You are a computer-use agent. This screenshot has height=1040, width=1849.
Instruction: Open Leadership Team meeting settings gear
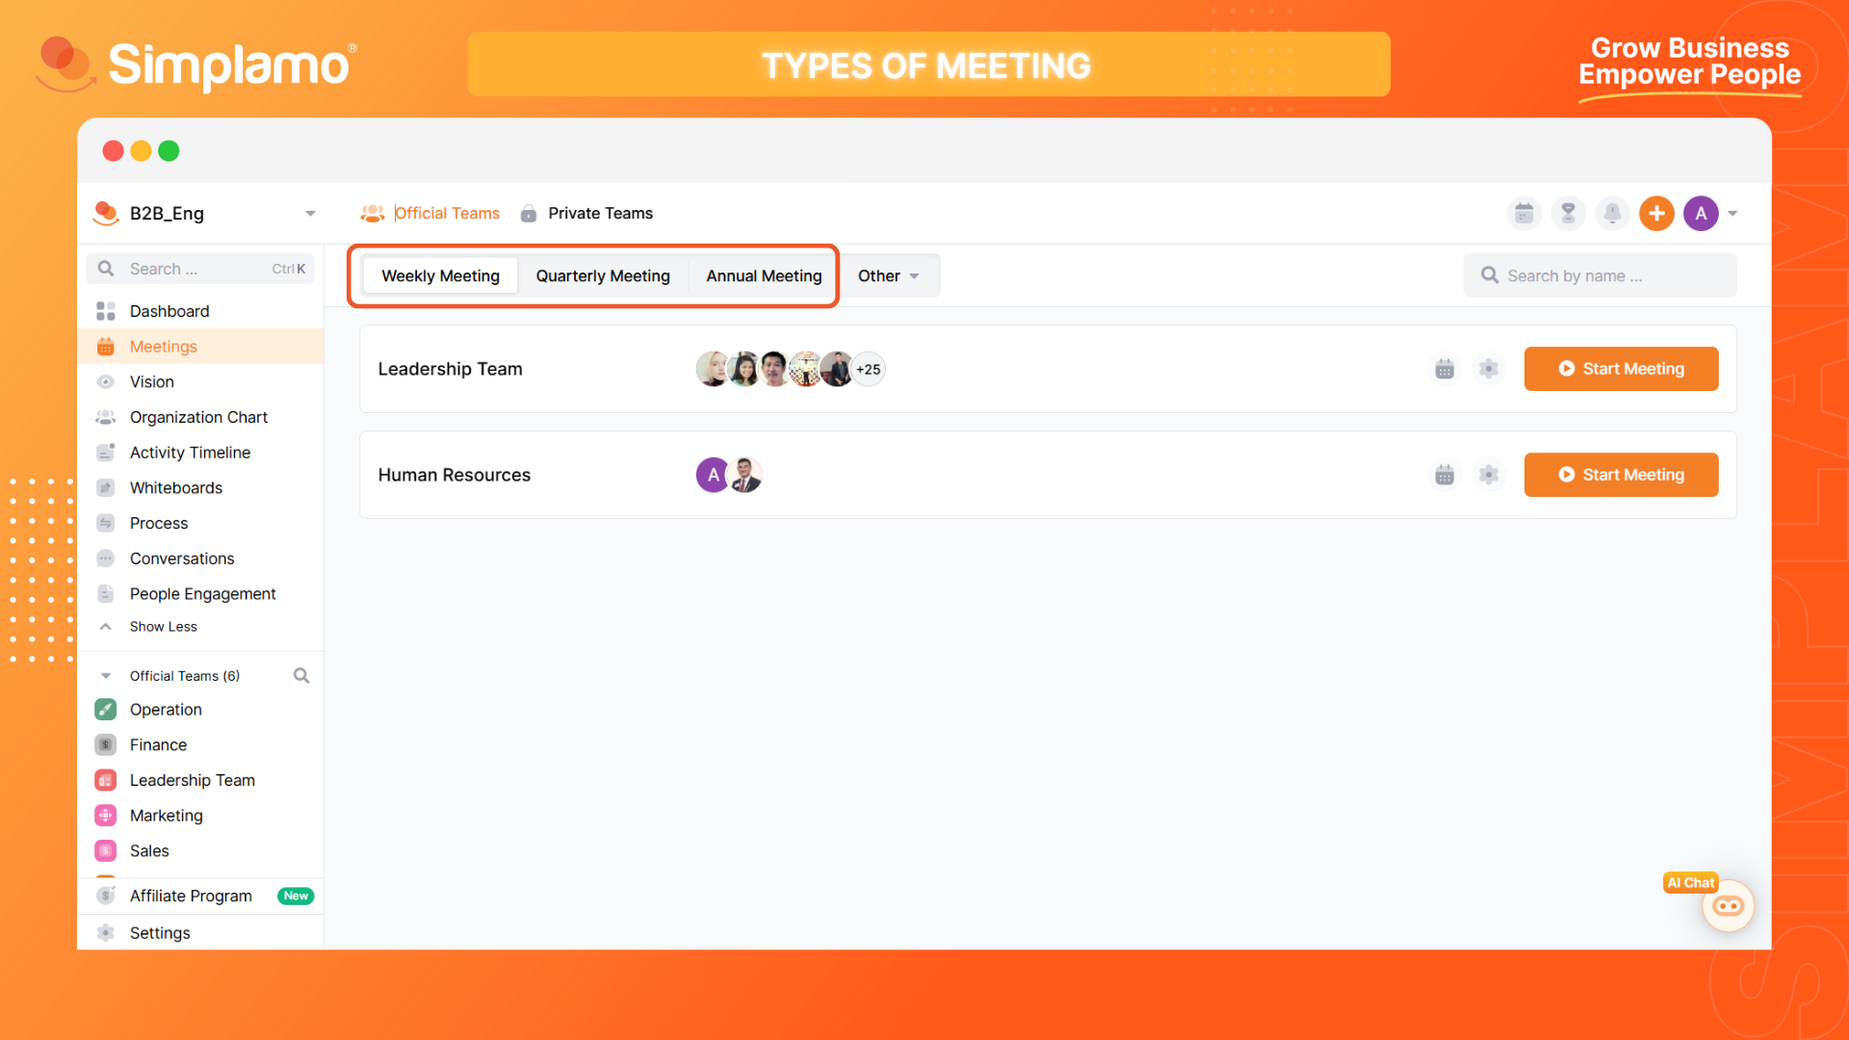1489,369
